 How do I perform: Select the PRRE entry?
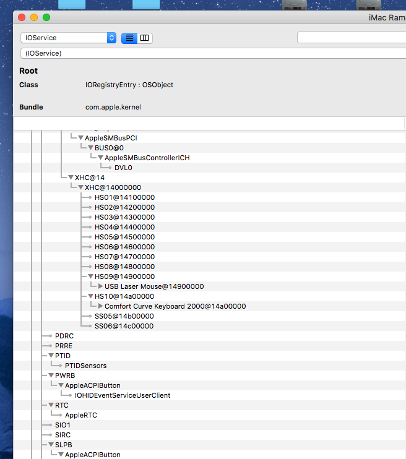64,346
